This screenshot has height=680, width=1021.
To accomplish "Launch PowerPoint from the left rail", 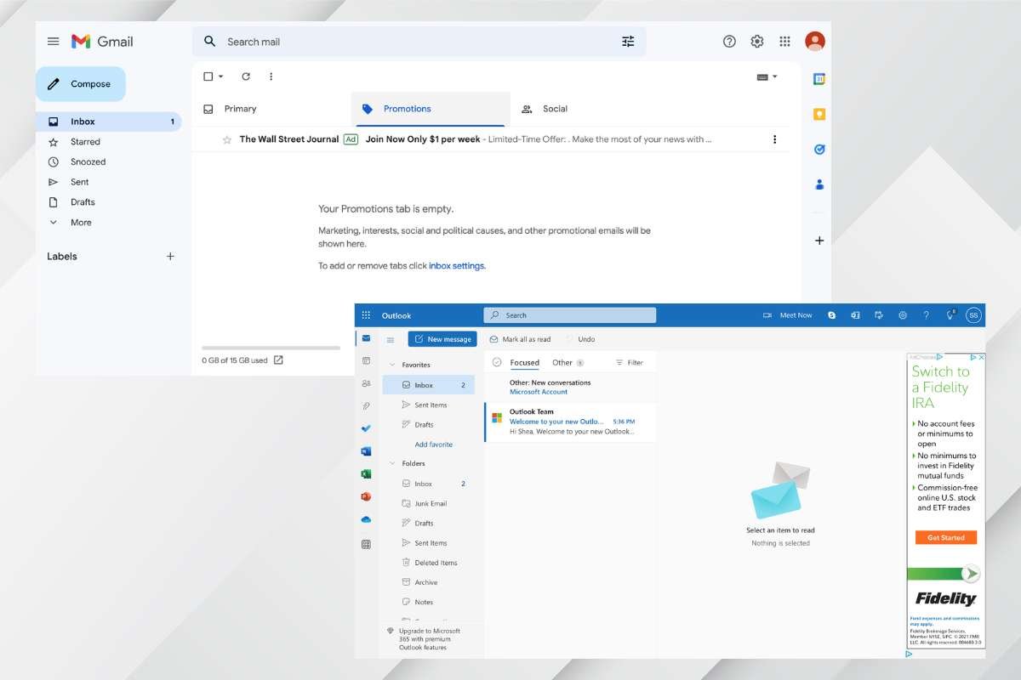I will tap(366, 496).
